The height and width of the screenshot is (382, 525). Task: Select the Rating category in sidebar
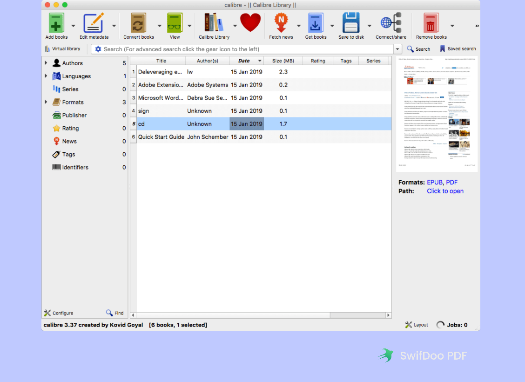click(x=70, y=128)
